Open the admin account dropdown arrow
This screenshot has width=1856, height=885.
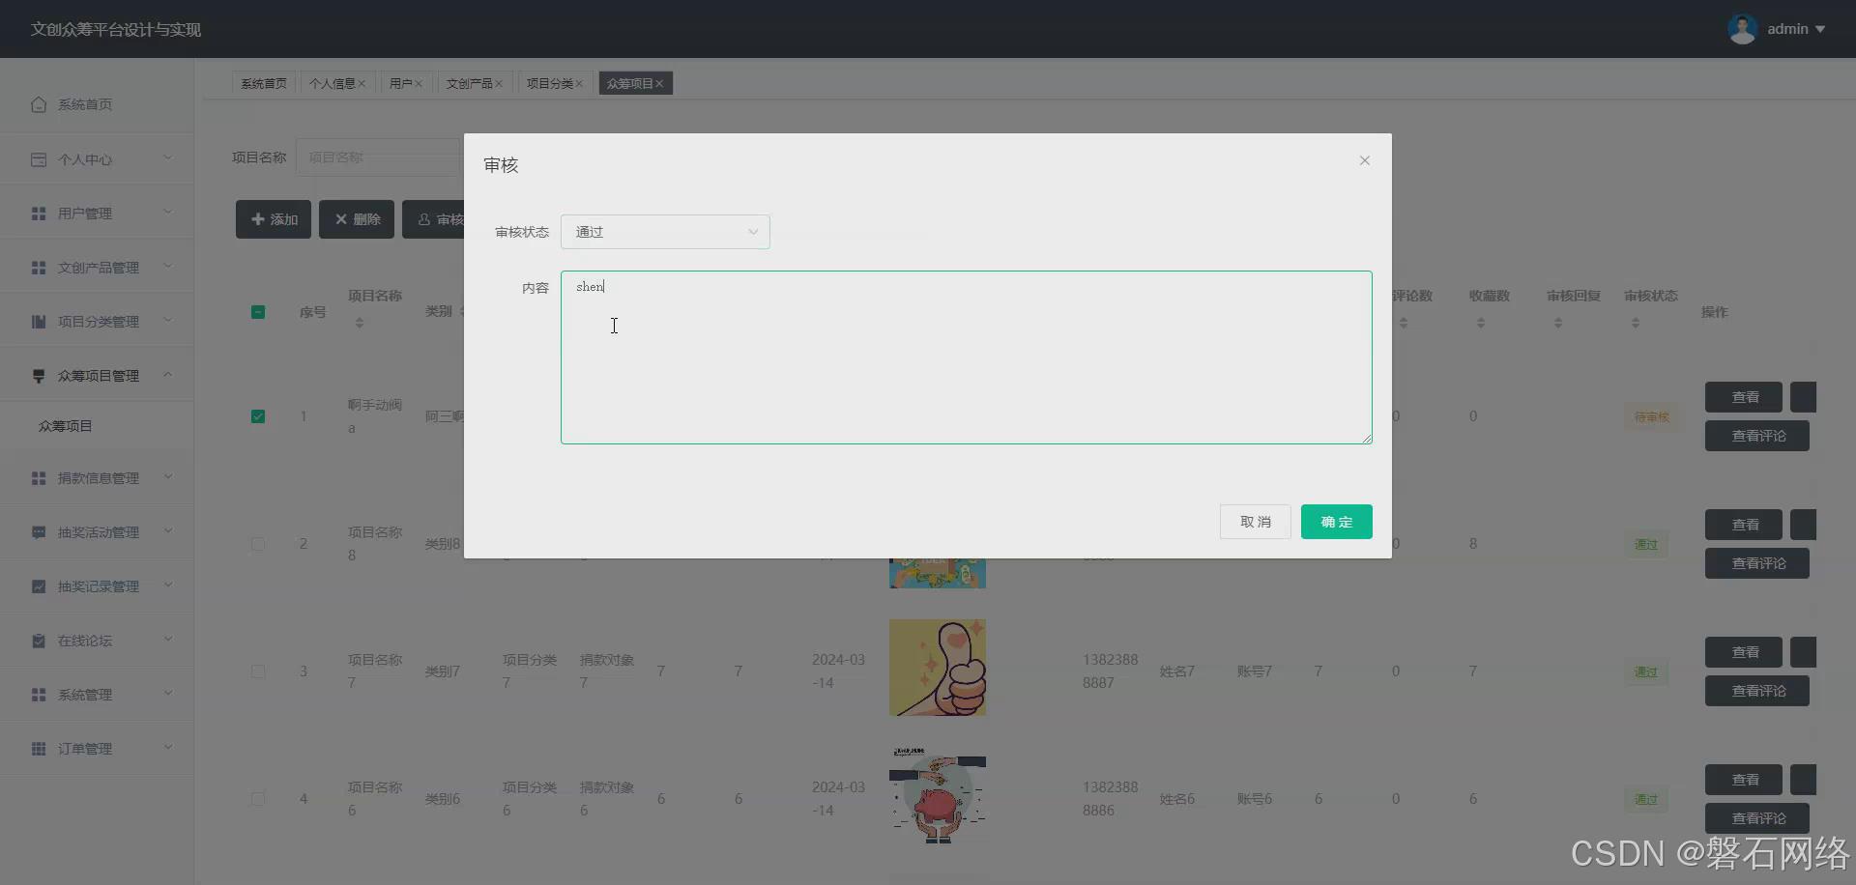click(x=1820, y=29)
